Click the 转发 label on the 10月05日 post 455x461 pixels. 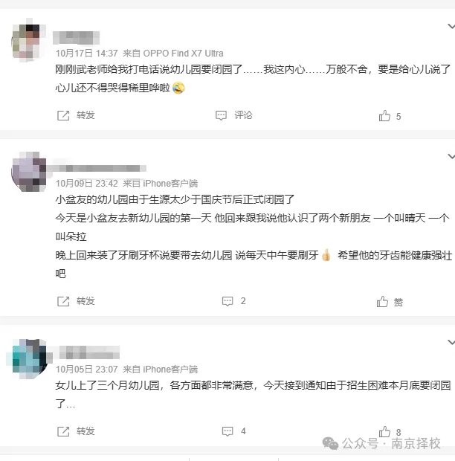click(85, 431)
